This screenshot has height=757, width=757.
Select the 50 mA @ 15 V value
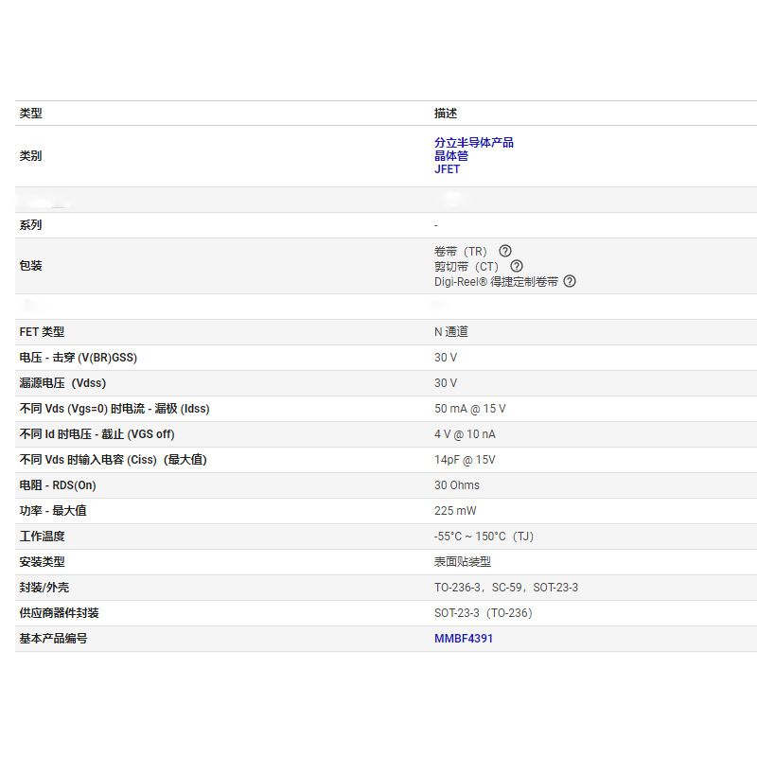point(469,409)
